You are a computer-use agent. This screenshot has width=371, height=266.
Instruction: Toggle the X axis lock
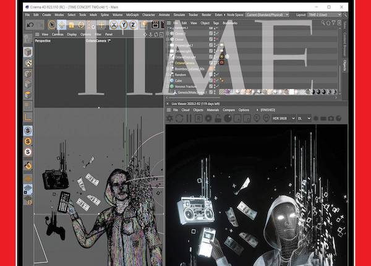[114, 25]
